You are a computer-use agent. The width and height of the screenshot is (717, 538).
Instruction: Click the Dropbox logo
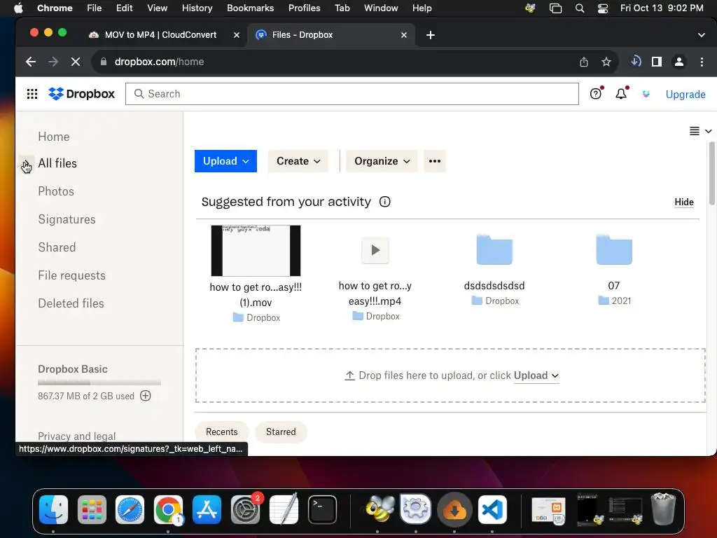tap(81, 94)
